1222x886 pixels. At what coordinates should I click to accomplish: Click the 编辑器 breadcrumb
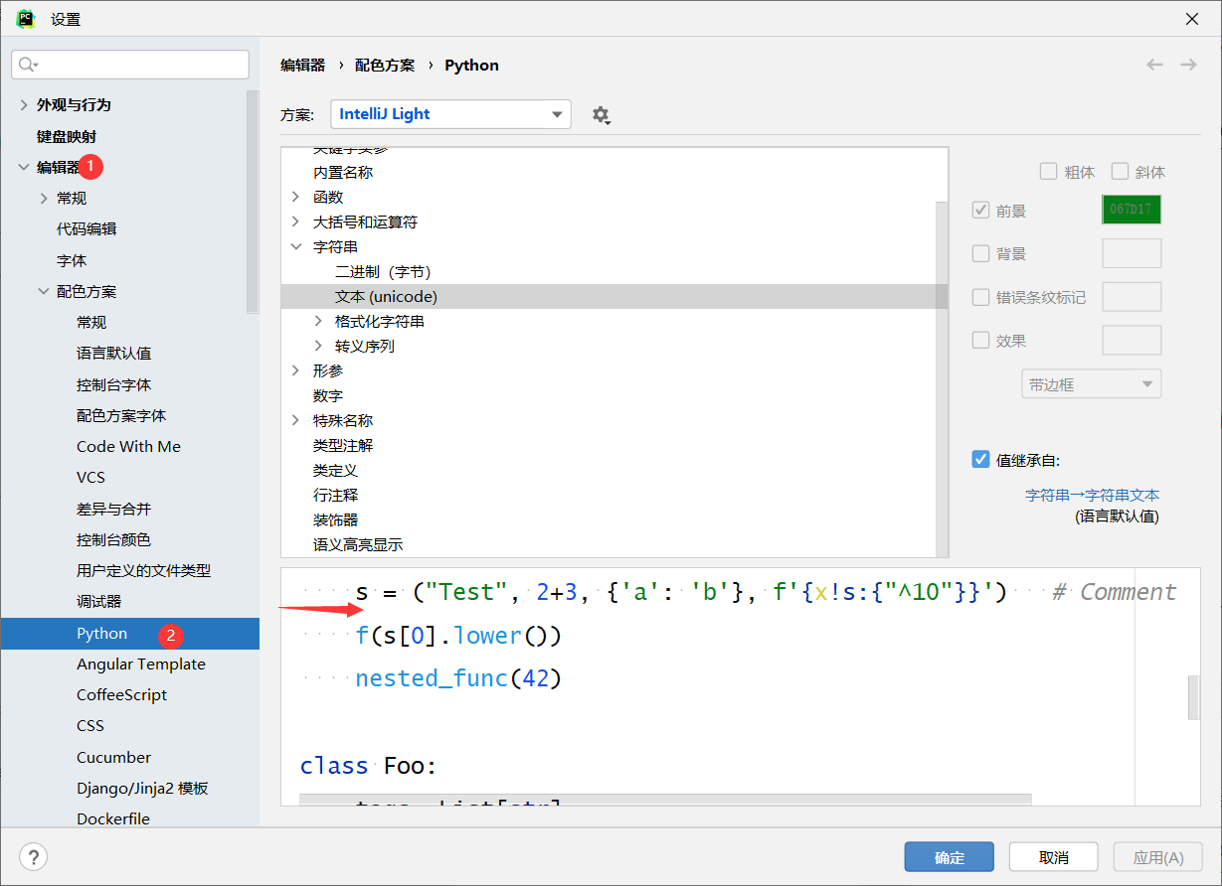point(302,65)
